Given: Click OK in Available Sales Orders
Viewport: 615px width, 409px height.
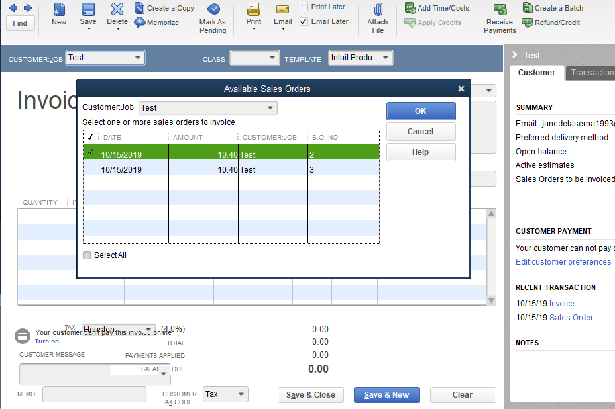Looking at the screenshot, I should 421,111.
